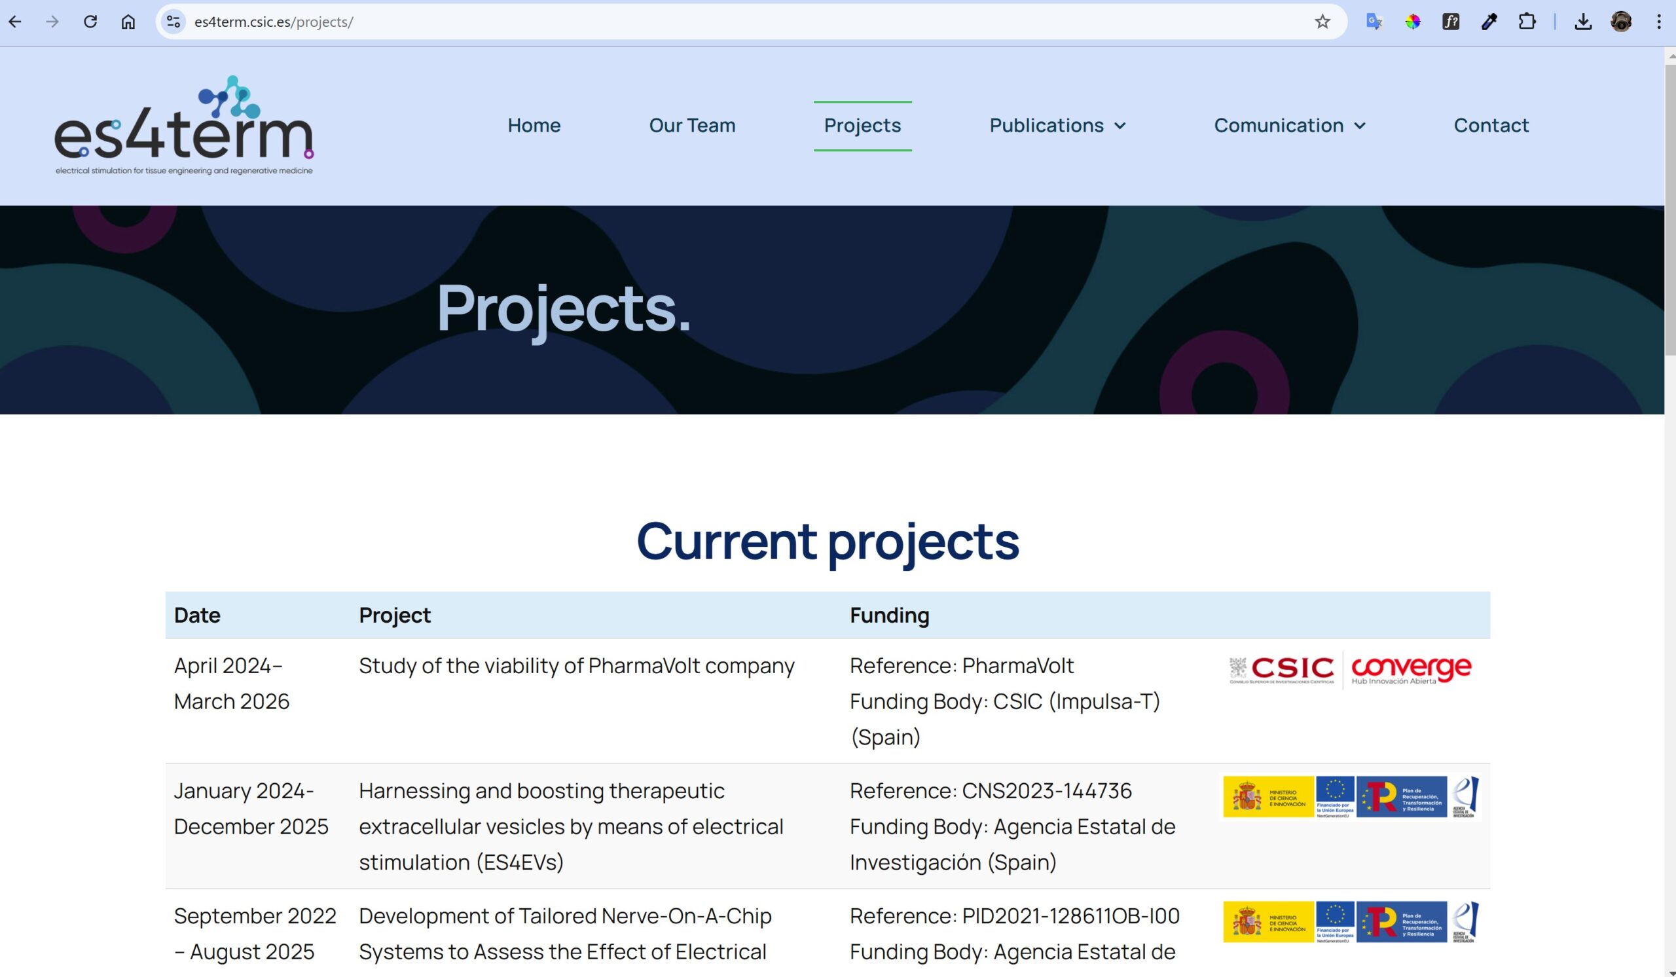Click the Project column header
The height and width of the screenshot is (977, 1676).
(395, 615)
